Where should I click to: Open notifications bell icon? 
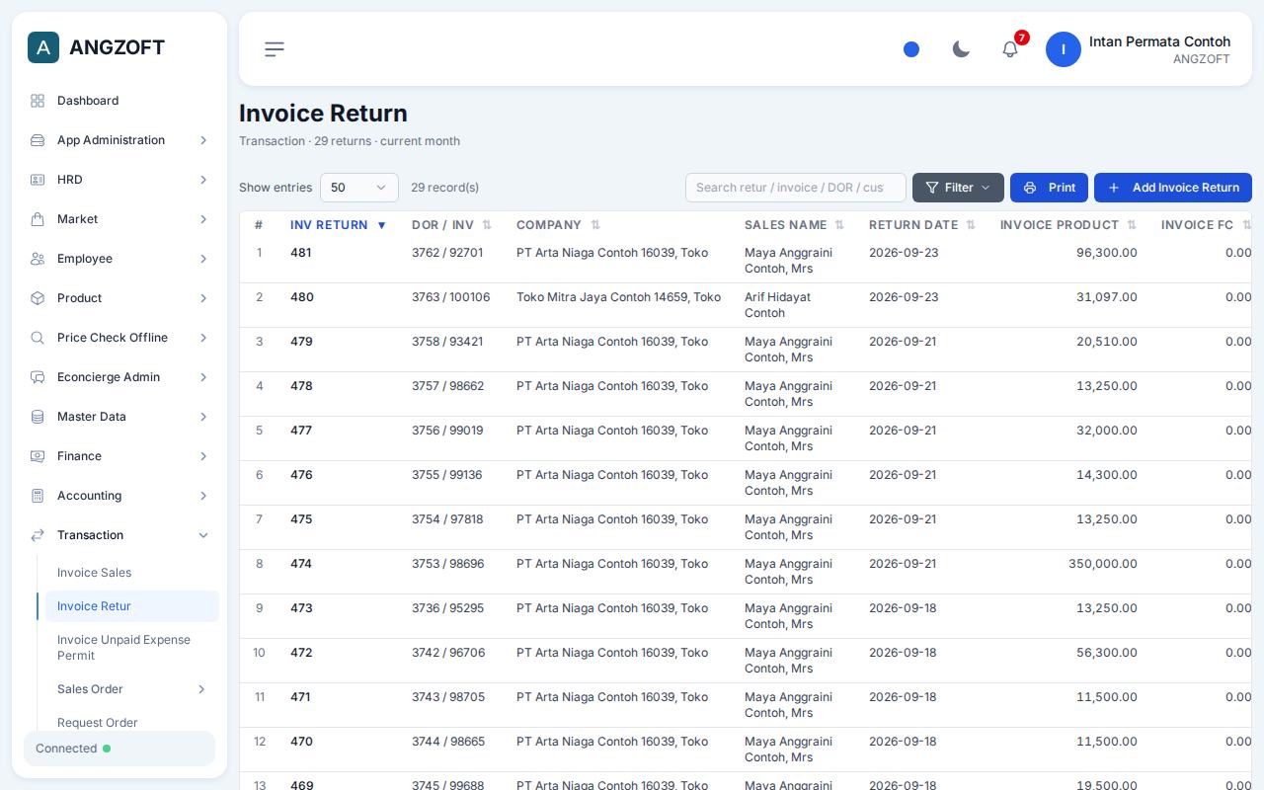[x=1010, y=49]
